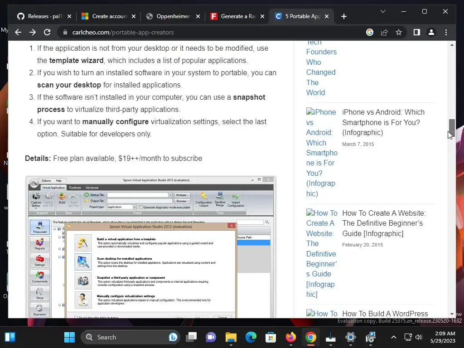Launch Microsoft Edge from taskbar

pyautogui.click(x=251, y=337)
